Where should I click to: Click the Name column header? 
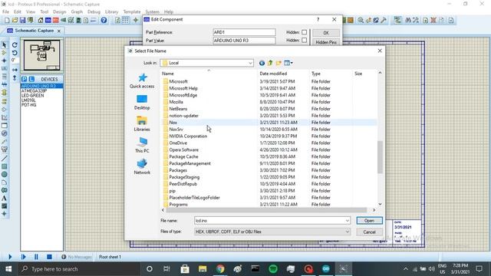click(x=168, y=74)
